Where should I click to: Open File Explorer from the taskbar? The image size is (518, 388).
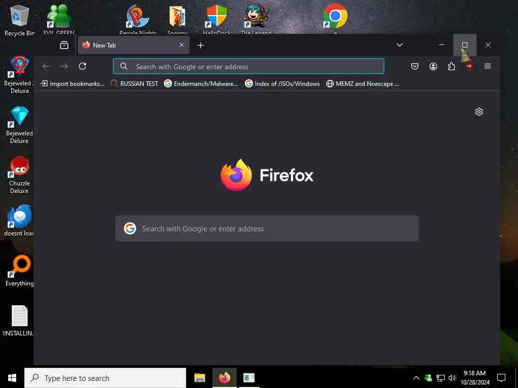pos(199,378)
